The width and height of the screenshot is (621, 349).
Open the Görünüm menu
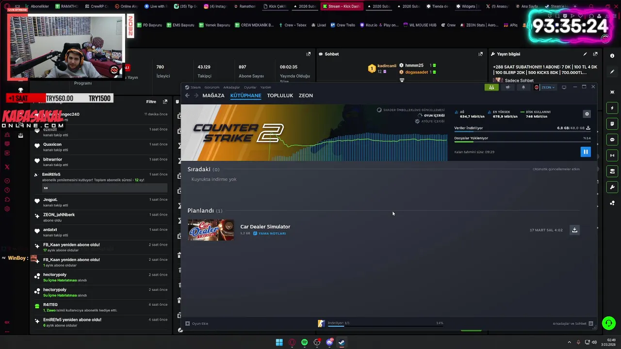(x=212, y=87)
